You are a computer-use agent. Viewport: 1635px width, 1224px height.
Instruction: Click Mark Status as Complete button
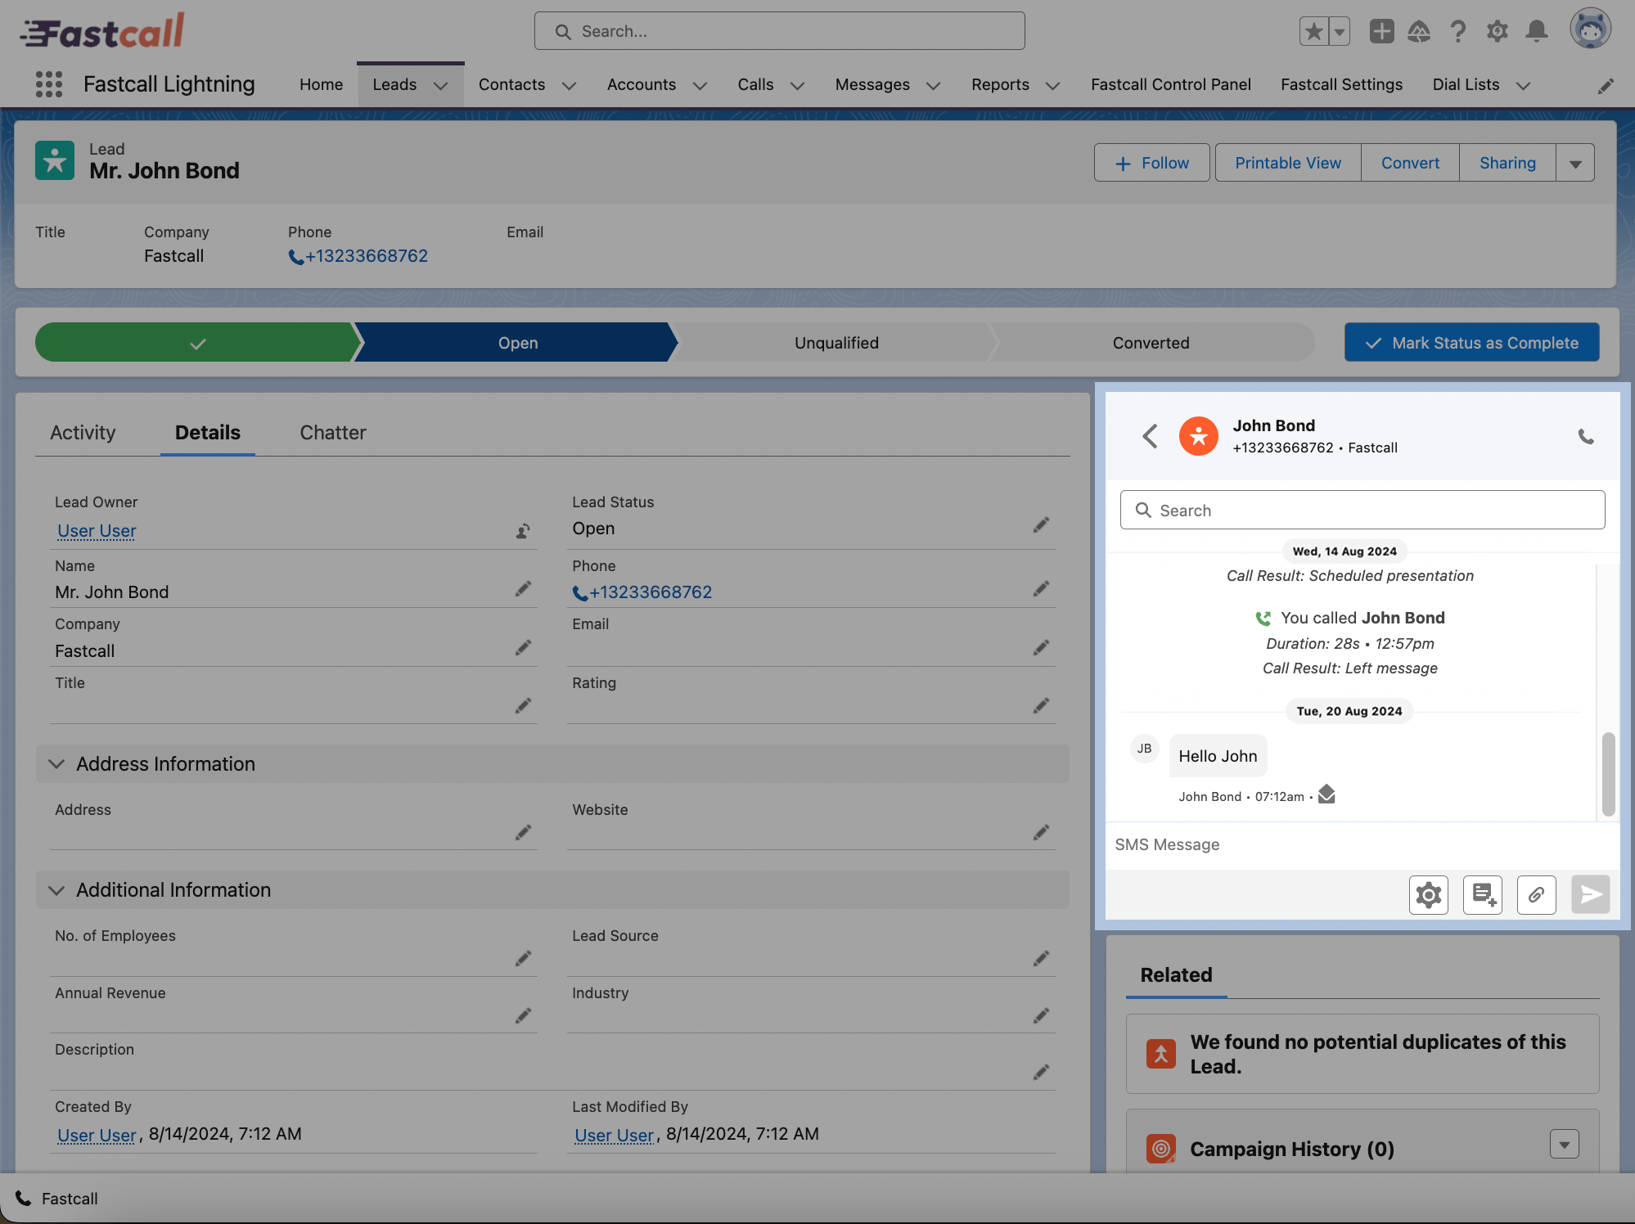(x=1471, y=343)
